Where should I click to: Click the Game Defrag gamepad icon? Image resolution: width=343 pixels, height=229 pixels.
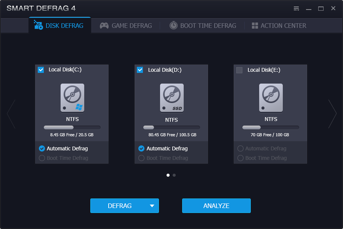[x=104, y=26]
